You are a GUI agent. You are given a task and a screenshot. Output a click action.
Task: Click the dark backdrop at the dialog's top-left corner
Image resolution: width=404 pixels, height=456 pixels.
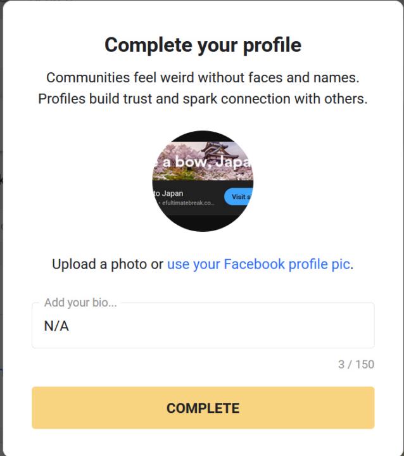click(x=2, y=3)
